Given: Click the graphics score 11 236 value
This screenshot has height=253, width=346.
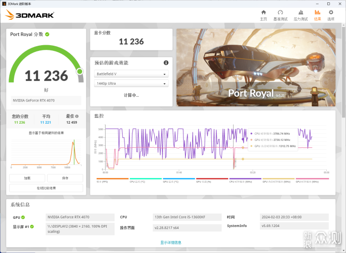Looking at the screenshot, I should pyautogui.click(x=131, y=41).
